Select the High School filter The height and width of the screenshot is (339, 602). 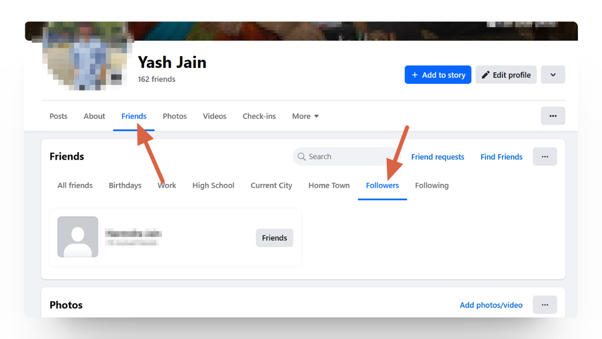click(213, 185)
